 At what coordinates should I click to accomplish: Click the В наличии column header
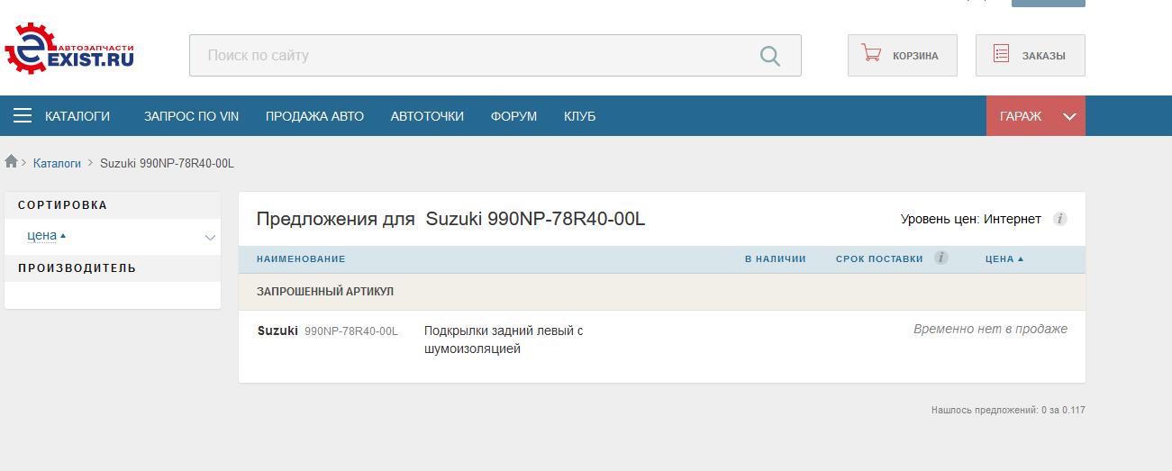[x=775, y=258]
